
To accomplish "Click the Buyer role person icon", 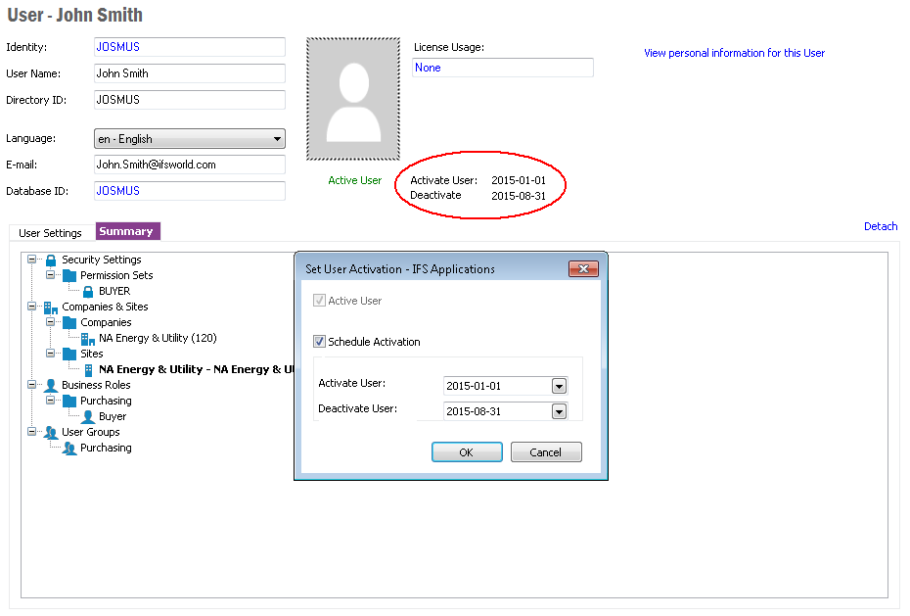I will pyautogui.click(x=88, y=416).
